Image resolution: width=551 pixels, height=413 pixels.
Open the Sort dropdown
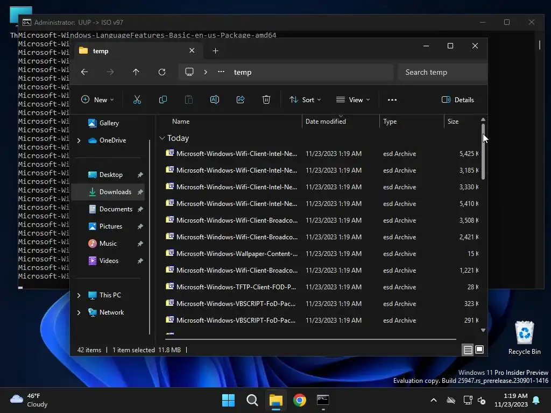pyautogui.click(x=305, y=99)
